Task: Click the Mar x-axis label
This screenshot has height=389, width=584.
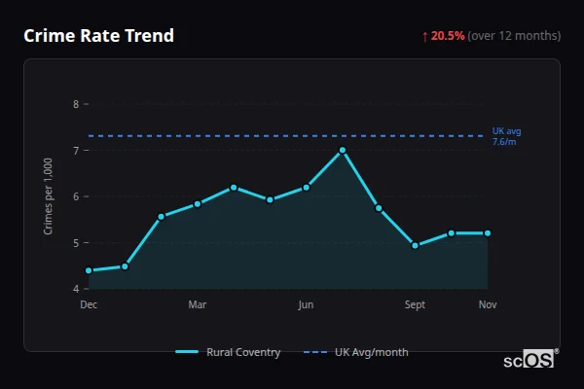Action: point(198,304)
